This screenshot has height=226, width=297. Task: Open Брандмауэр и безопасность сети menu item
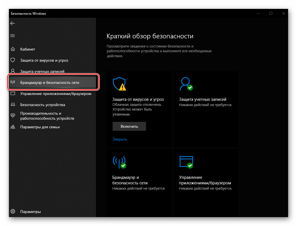point(53,82)
